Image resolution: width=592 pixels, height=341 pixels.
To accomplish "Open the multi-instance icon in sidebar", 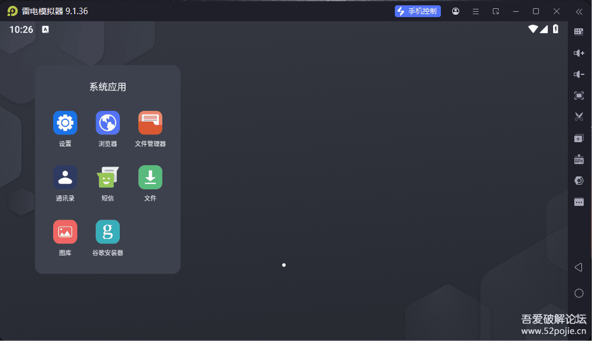I will click(x=579, y=139).
